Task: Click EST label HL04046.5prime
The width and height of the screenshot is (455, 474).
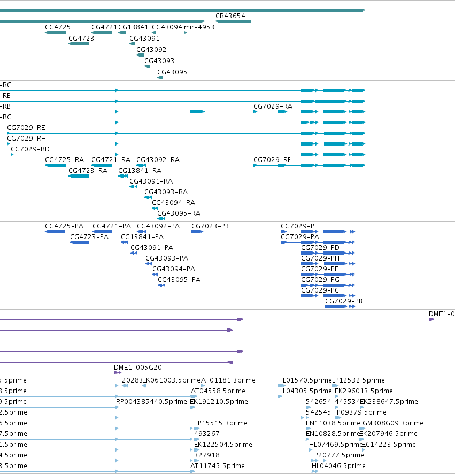Action: pyautogui.click(x=338, y=466)
